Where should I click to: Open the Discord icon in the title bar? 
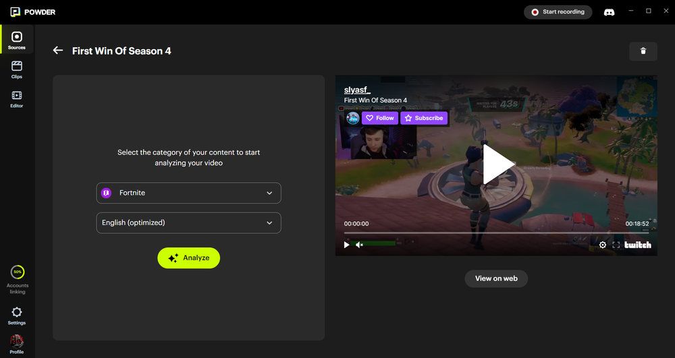pos(608,12)
